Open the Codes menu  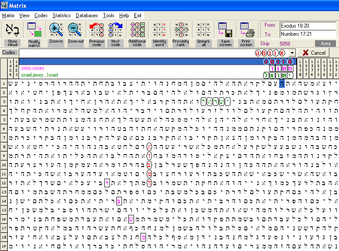coord(41,15)
